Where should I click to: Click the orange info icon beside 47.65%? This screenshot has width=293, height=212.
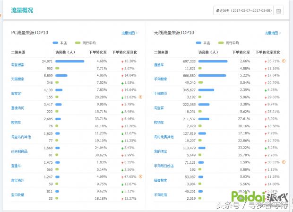click(x=140, y=177)
